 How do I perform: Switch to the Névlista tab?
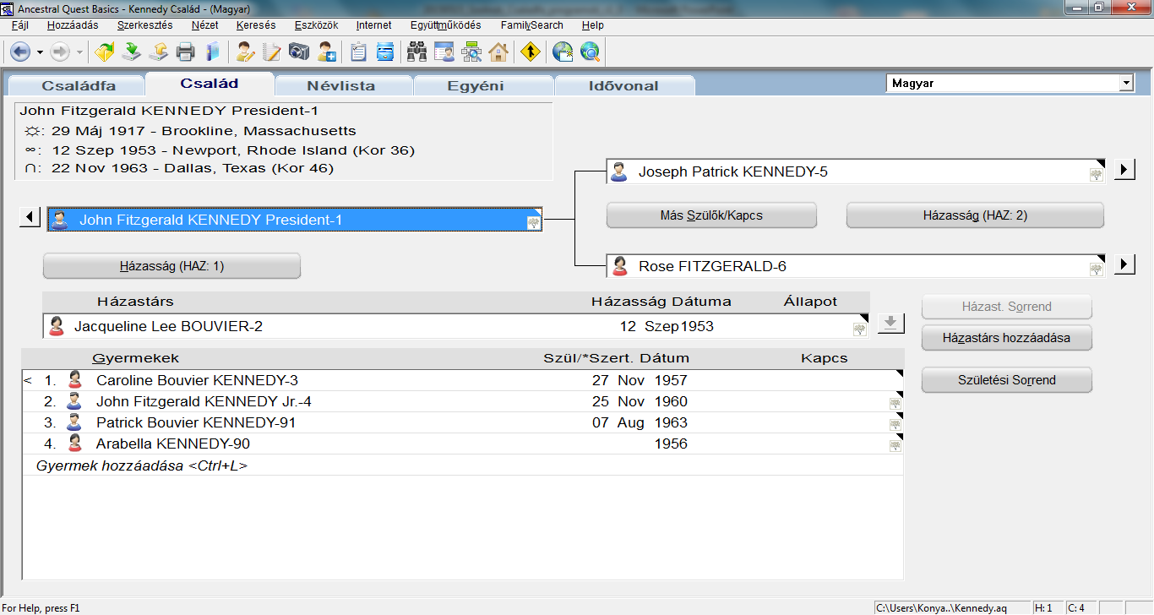tap(341, 85)
